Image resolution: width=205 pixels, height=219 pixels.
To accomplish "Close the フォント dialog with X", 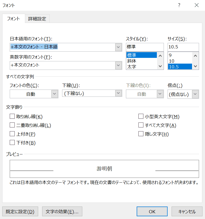I will point(197,5).
